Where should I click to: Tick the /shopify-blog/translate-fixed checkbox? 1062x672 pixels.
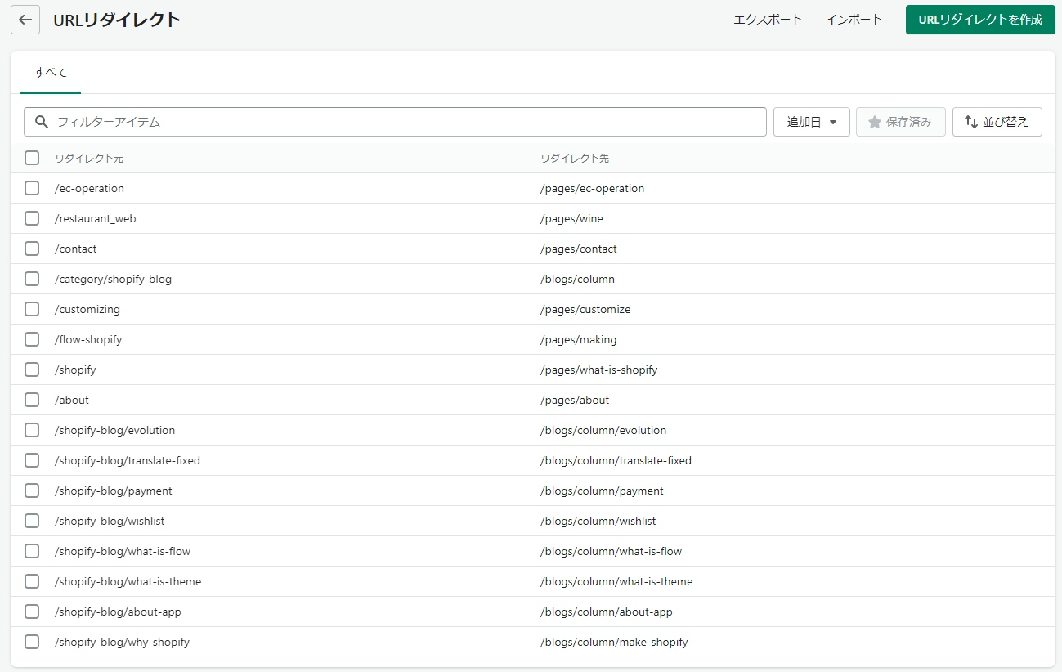[32, 460]
